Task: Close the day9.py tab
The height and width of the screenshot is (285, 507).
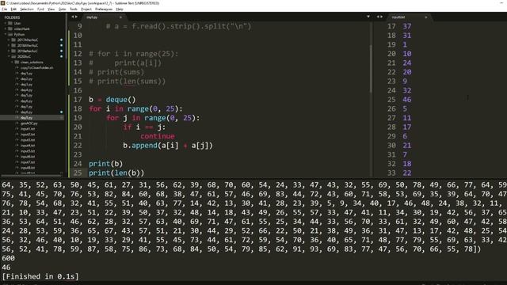Action: (120, 17)
